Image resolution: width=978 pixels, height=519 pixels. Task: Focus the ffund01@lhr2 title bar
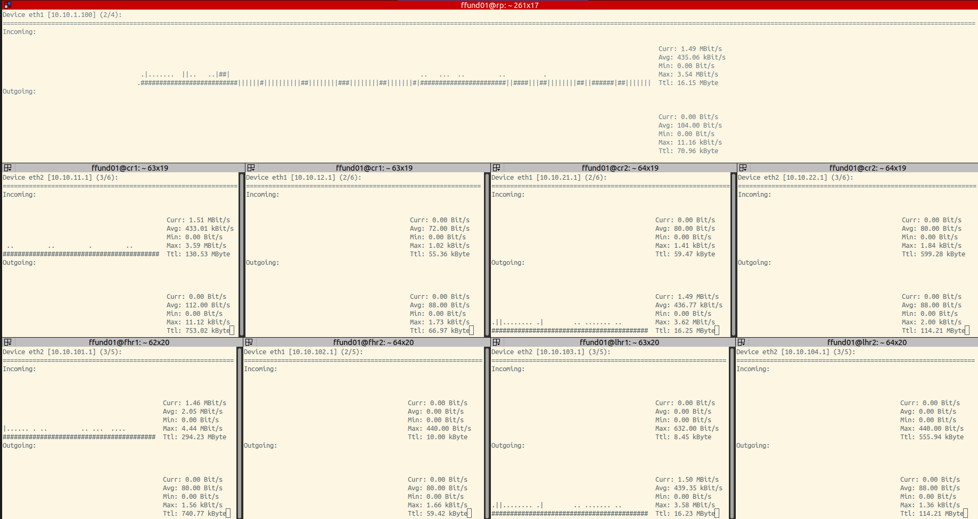(866, 342)
